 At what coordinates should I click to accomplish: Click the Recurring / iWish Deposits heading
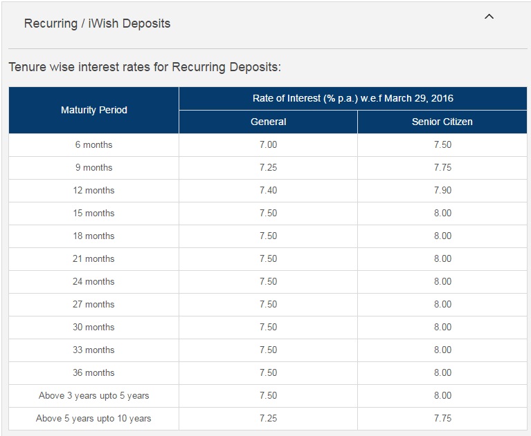(97, 23)
